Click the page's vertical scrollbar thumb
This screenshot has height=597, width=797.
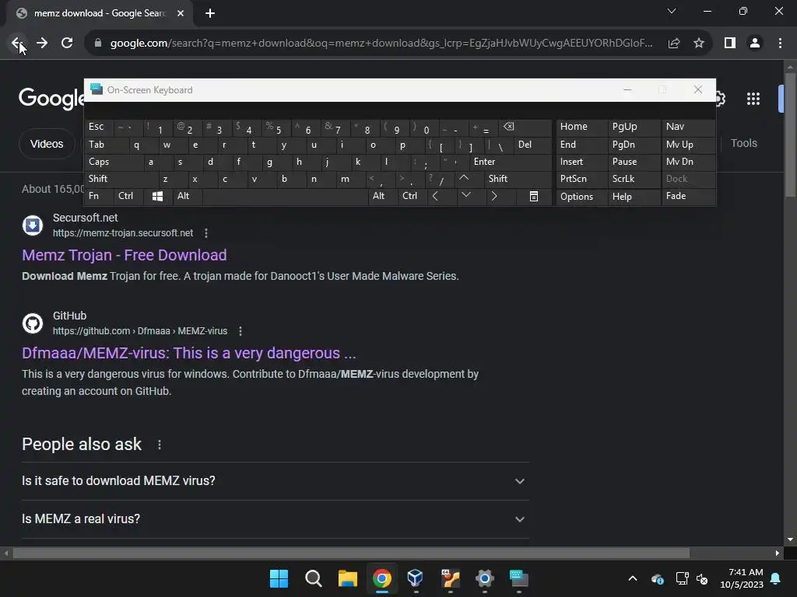790,134
